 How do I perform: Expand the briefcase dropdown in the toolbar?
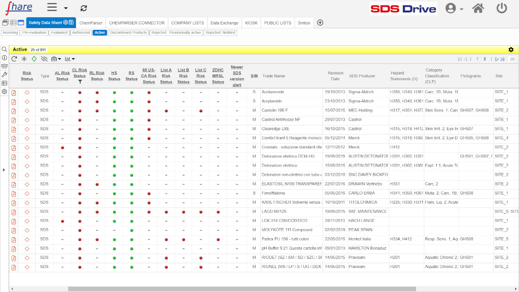click(x=60, y=59)
